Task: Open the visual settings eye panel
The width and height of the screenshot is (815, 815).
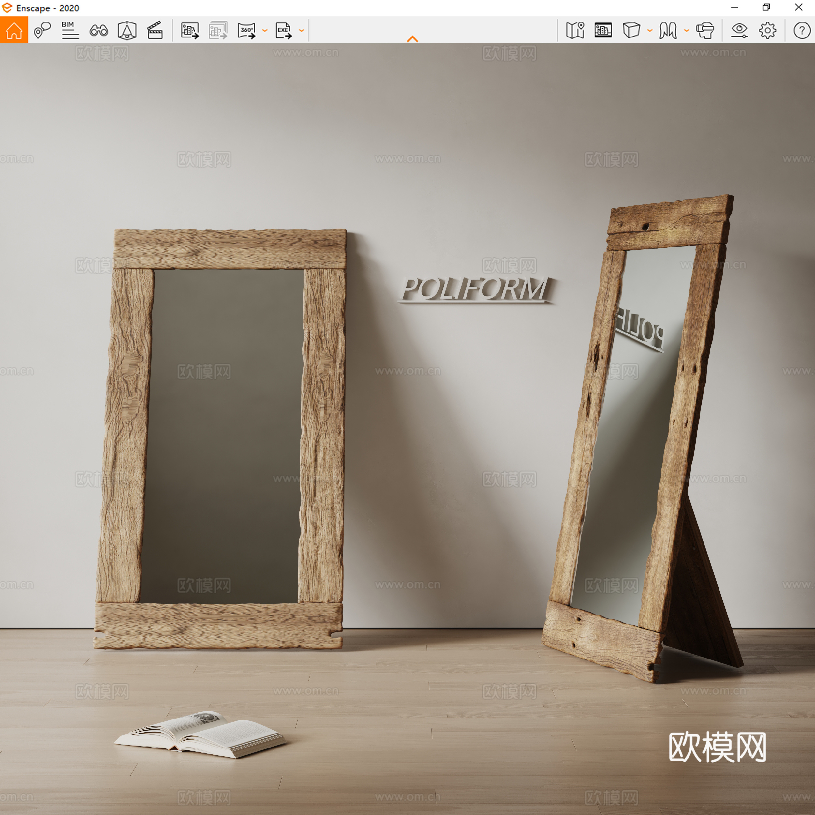Action: [x=740, y=30]
